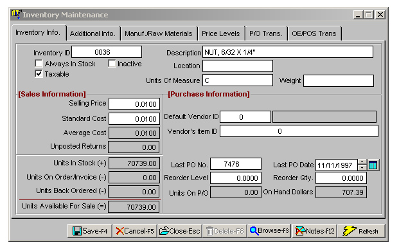Click the Units Back Ordered (-) value

(x=134, y=192)
